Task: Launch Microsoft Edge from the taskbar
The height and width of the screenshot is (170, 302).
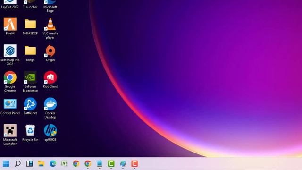Action: click(53, 164)
